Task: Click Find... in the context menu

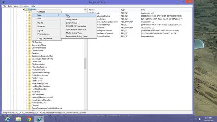Action: click(x=46, y=18)
